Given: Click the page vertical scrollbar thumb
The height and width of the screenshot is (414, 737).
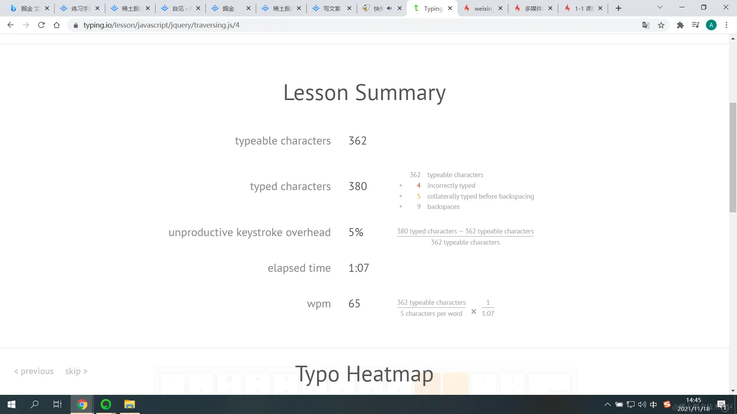Looking at the screenshot, I should coord(733,157).
